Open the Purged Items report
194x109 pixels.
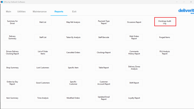click(165, 37)
